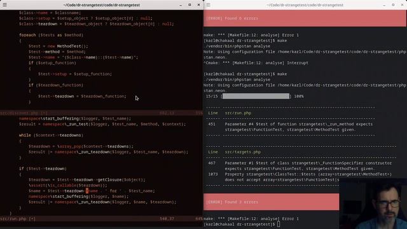Click the 'src/targets.php' heading in phpstan output
The image size is (407, 229).
point(243,152)
